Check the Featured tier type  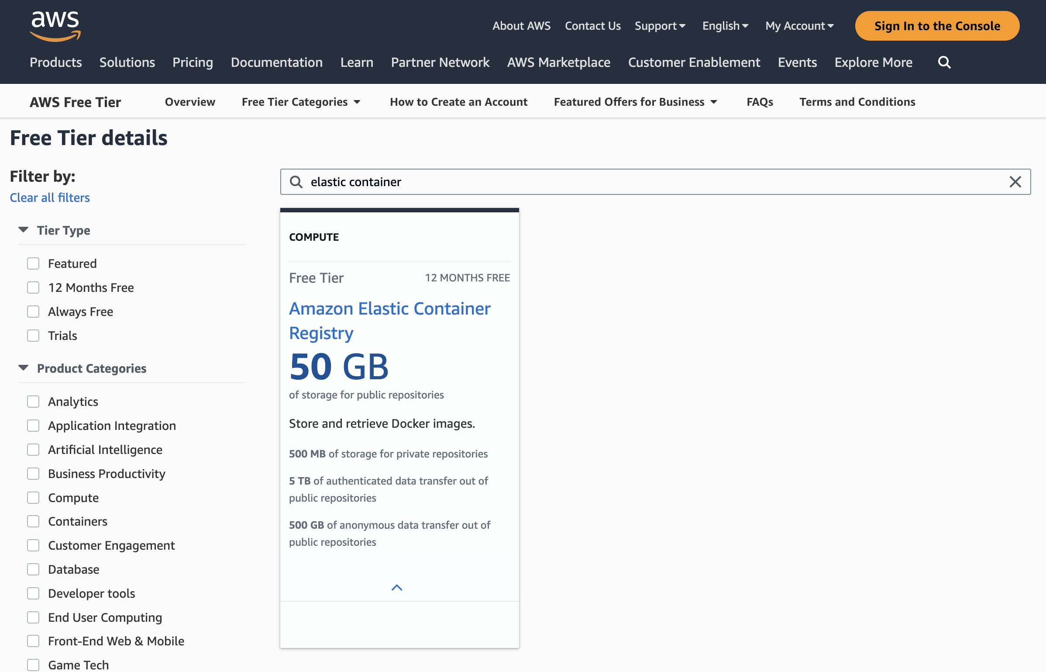pyautogui.click(x=33, y=263)
